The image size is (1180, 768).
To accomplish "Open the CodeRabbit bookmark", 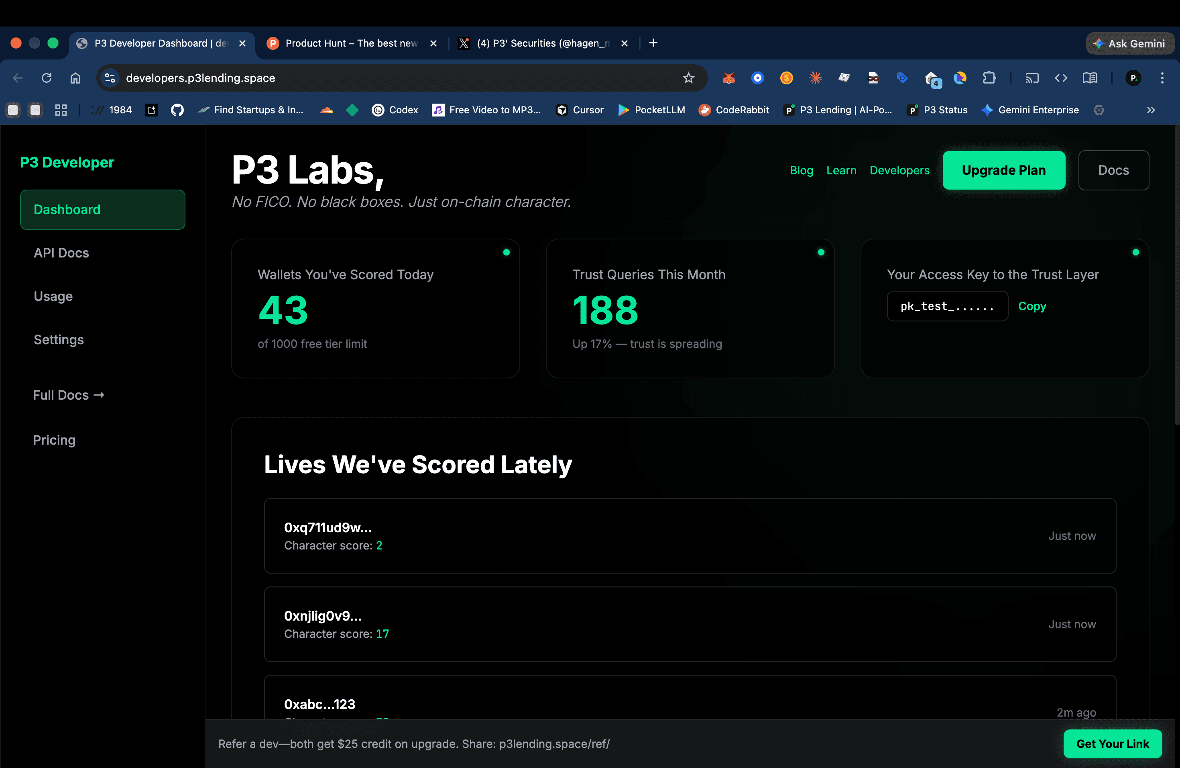I will coord(734,110).
